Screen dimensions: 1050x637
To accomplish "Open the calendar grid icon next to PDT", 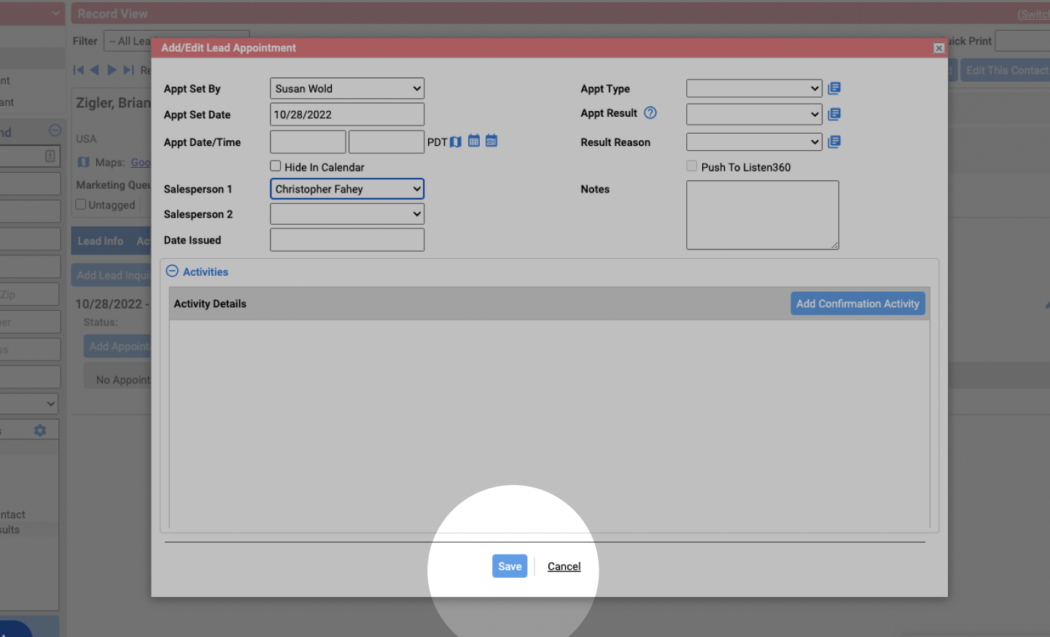I will (474, 140).
